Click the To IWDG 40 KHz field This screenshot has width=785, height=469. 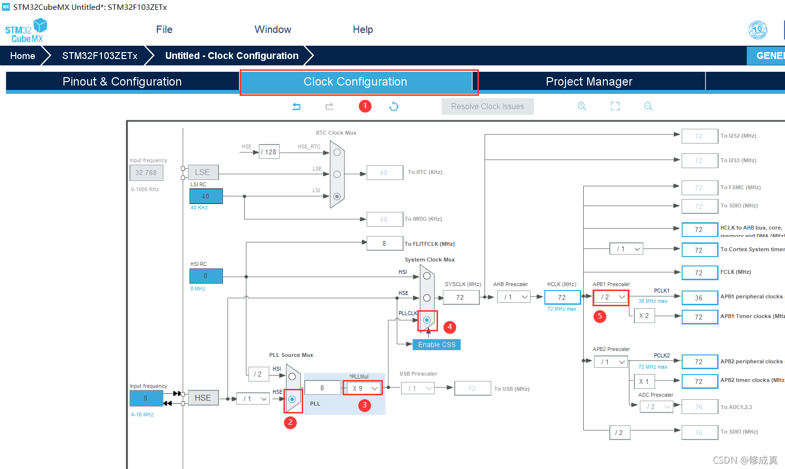pyautogui.click(x=385, y=219)
